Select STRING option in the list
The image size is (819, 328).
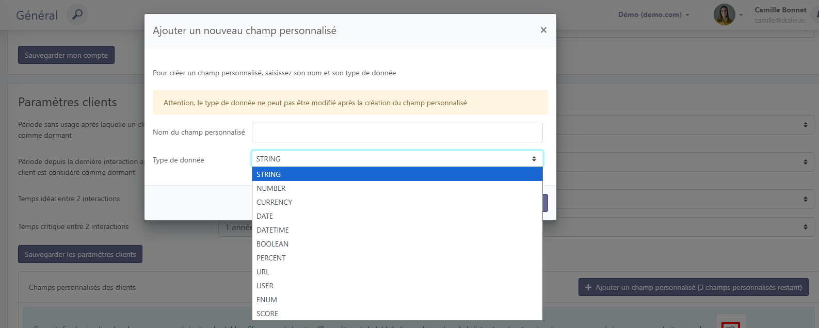coord(397,174)
